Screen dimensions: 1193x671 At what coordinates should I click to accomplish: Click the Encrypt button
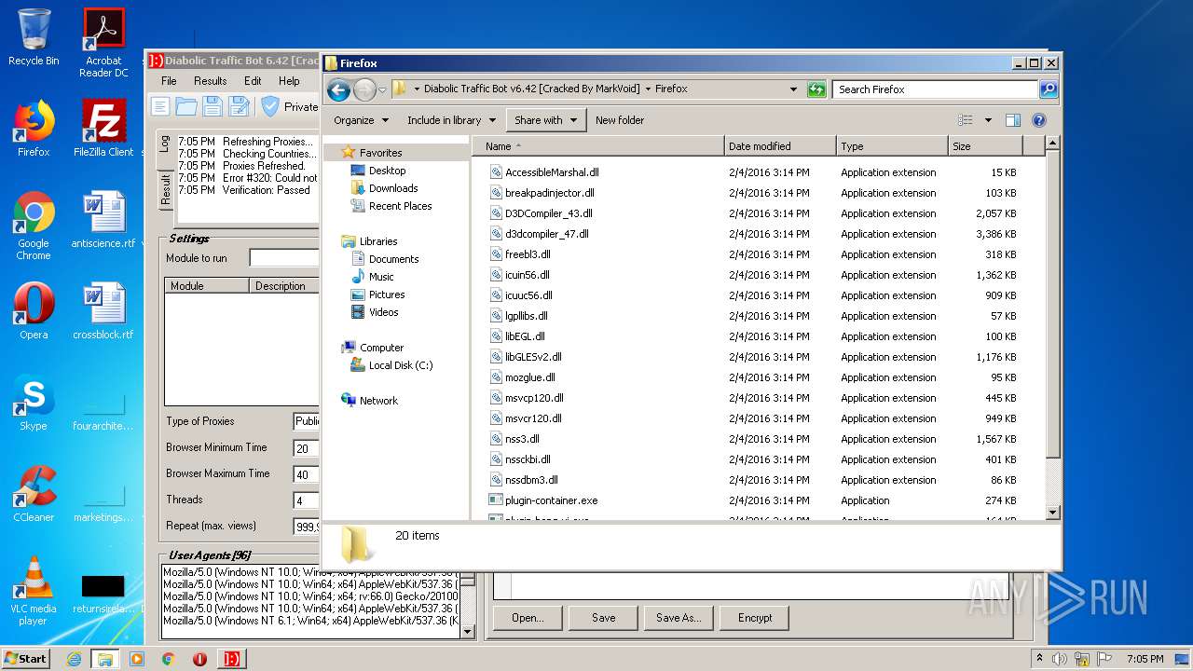point(755,618)
